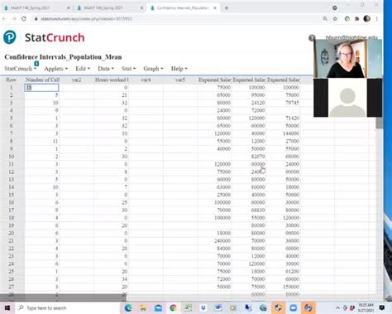392x314 pixels.
Task: Select the cell containing 82670
Action: tap(249, 157)
